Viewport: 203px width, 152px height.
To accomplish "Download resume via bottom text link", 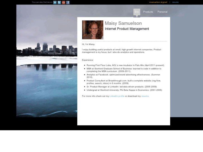I will point(145,96).
